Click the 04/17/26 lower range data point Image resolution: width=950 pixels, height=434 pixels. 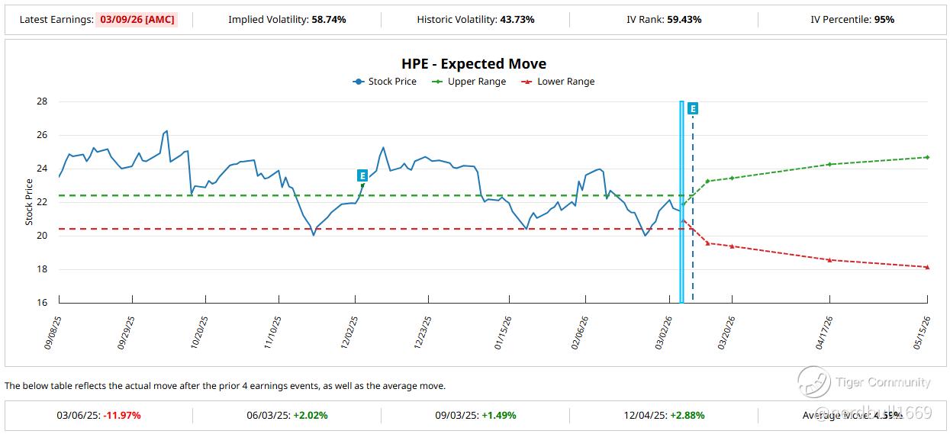coord(829,260)
